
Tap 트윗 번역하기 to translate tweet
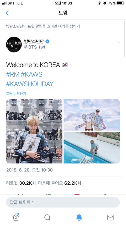[16, 94]
